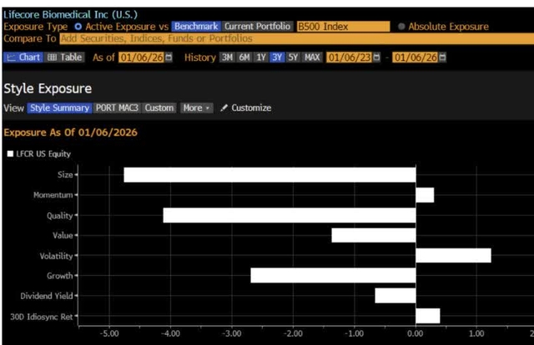Set history range to MAX
The image size is (534, 345).
[x=312, y=57]
